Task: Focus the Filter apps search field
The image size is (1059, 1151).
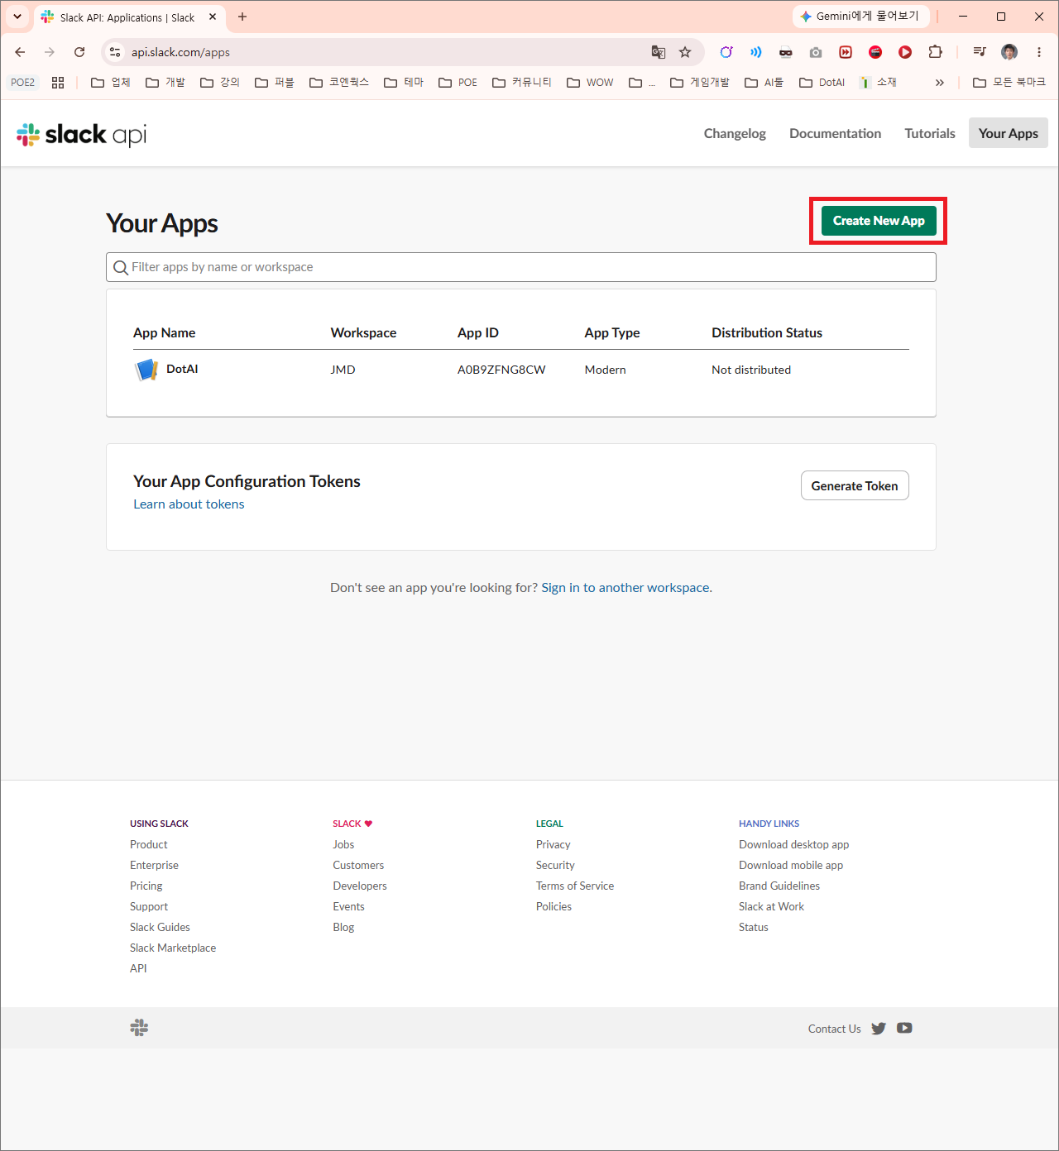Action: (x=521, y=267)
